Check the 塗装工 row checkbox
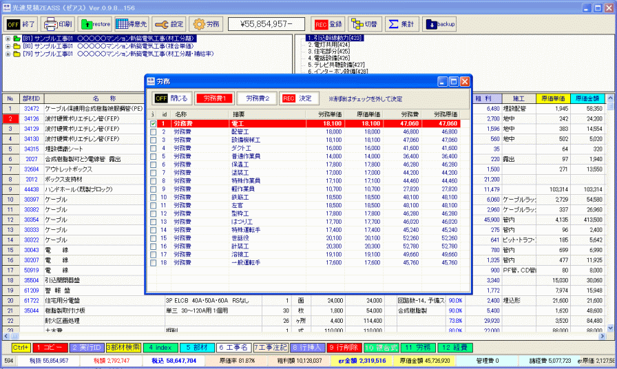Image resolution: width=617 pixels, height=369 pixels. tap(153, 173)
